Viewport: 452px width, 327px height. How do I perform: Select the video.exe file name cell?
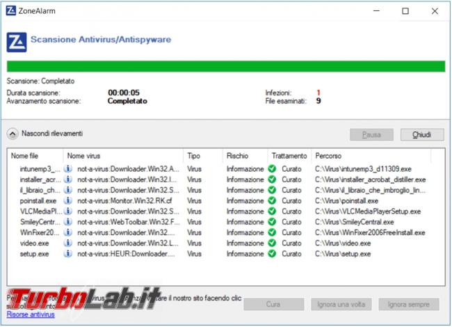pyautogui.click(x=34, y=243)
